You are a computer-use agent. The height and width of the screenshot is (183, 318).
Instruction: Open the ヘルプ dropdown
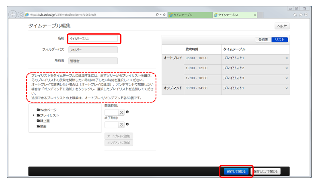click(282, 26)
